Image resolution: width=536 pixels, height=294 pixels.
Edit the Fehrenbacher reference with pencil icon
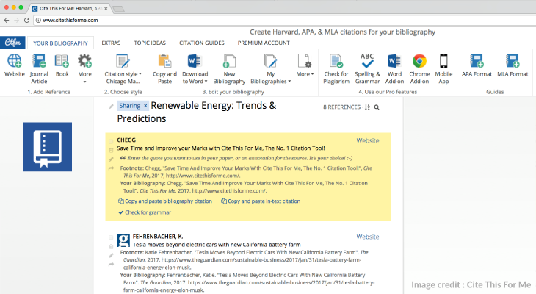coord(111,255)
